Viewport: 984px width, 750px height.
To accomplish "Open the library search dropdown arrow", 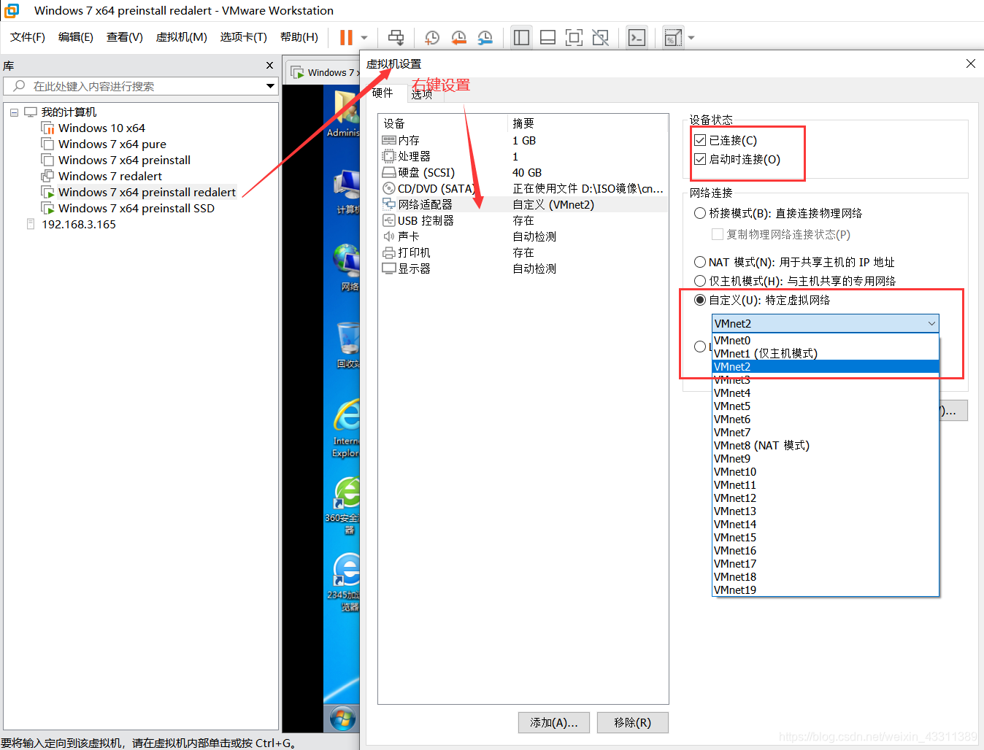I will tap(270, 86).
